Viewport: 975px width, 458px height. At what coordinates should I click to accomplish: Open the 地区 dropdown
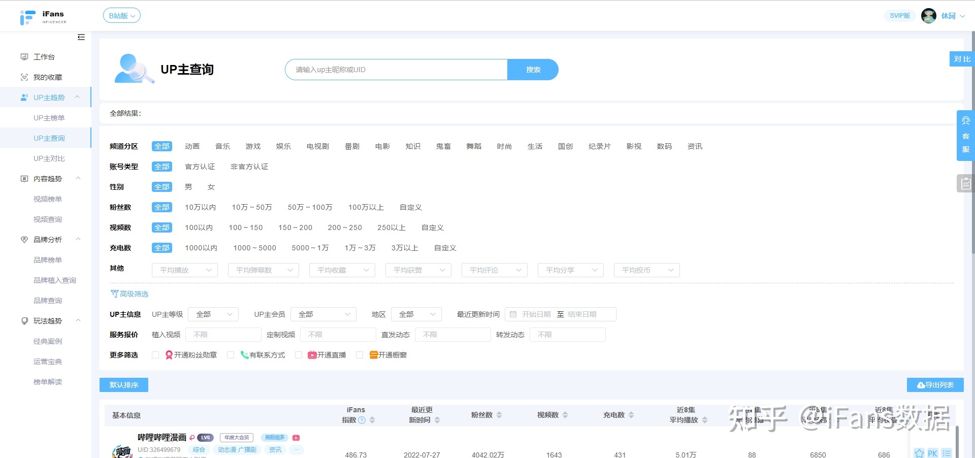coord(416,314)
